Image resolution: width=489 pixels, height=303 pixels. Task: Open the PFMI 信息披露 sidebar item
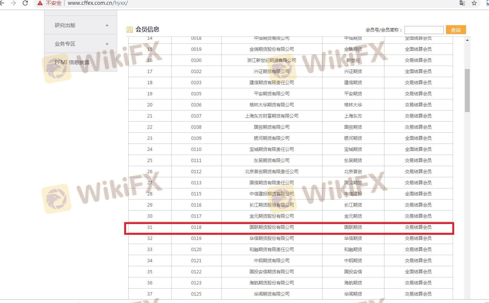click(72, 62)
